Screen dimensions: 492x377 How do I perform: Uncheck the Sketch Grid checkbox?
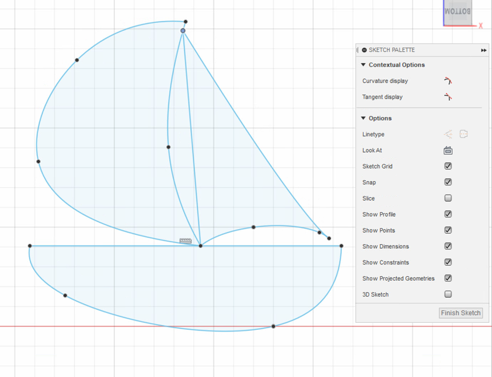click(x=448, y=166)
